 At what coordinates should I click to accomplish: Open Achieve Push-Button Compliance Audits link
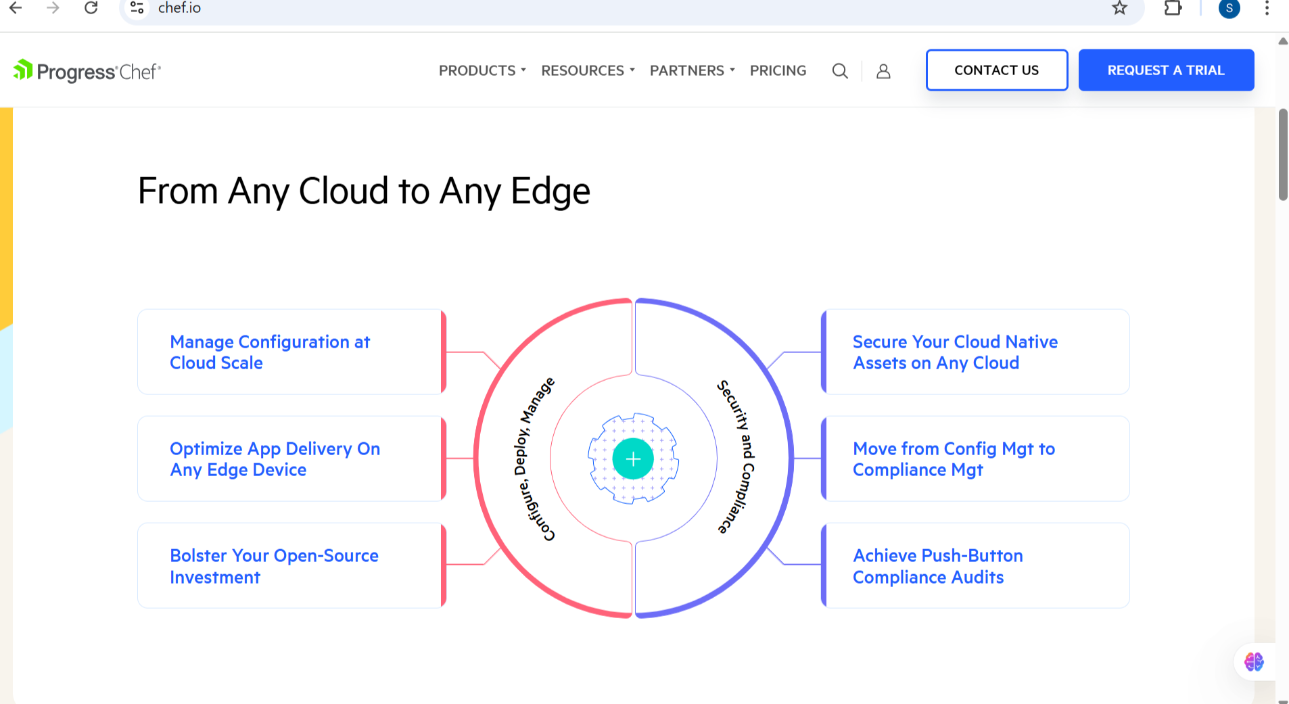click(x=937, y=566)
